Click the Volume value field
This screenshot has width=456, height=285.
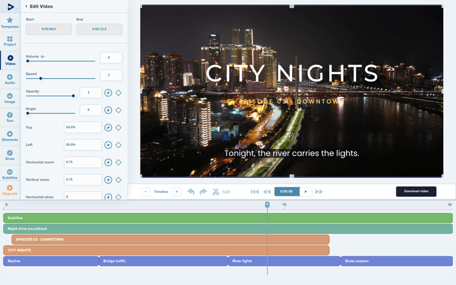[111, 58]
